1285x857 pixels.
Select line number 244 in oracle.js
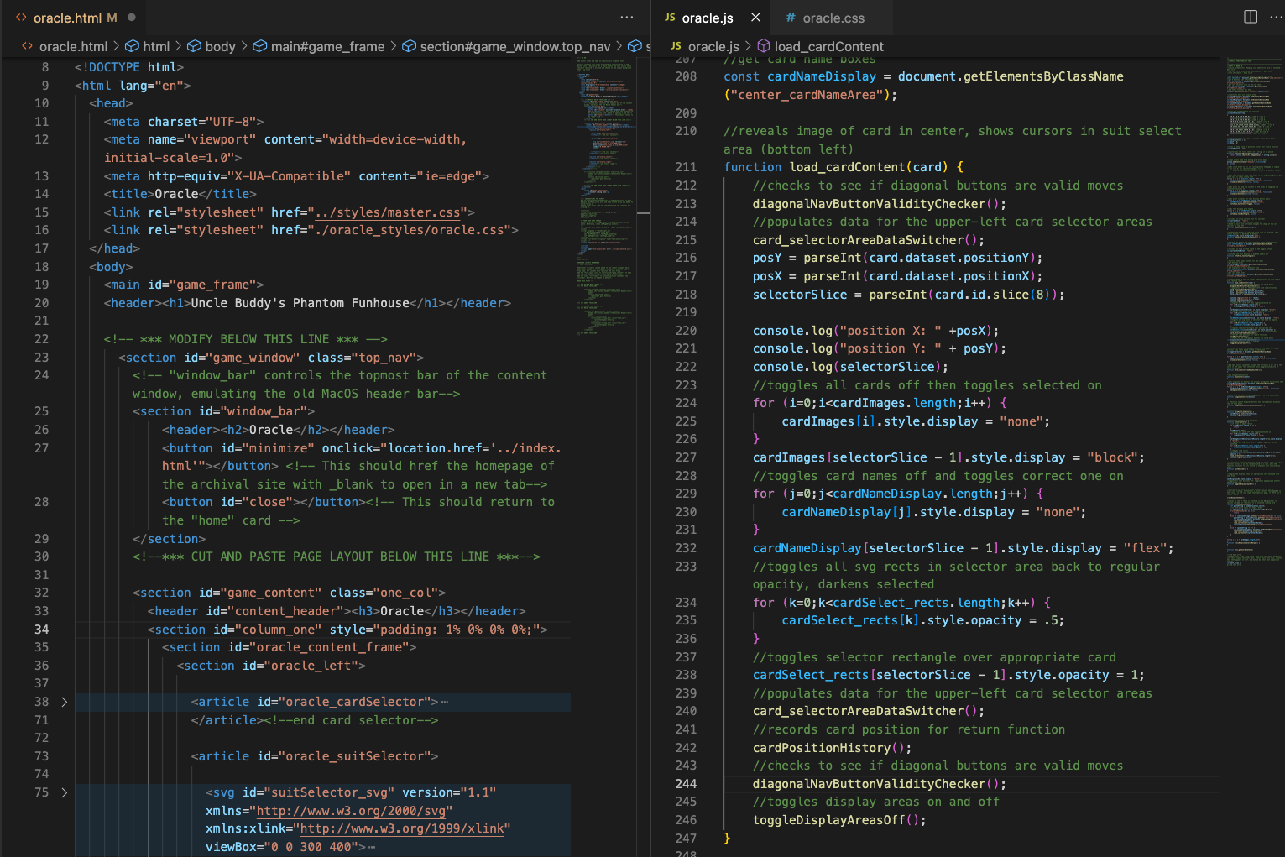[686, 784]
